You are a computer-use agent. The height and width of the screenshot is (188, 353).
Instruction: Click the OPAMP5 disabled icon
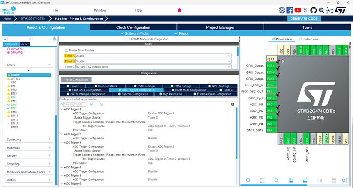coord(9,49)
